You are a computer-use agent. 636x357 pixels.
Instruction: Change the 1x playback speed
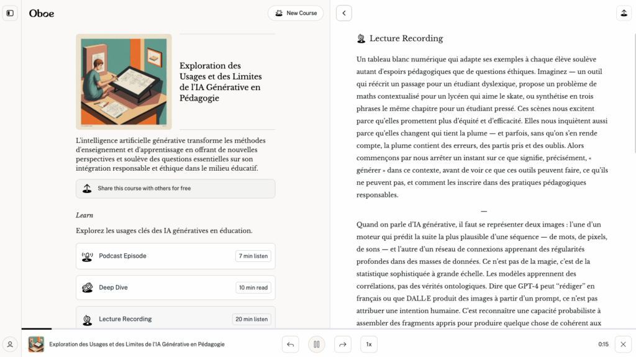coord(369,344)
